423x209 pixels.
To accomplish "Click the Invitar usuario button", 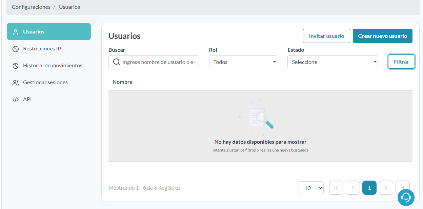I will tap(326, 36).
